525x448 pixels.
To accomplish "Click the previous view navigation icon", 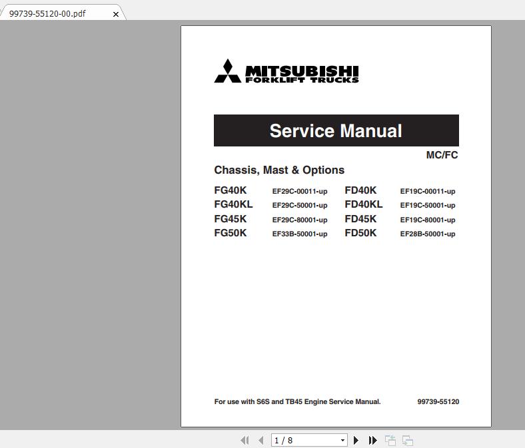I will pyautogui.click(x=390, y=440).
